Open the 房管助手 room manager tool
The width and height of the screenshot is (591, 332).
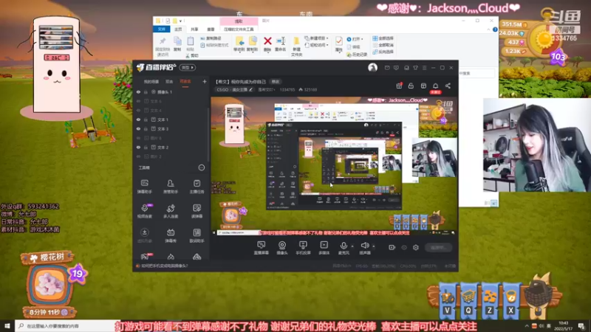(171, 187)
